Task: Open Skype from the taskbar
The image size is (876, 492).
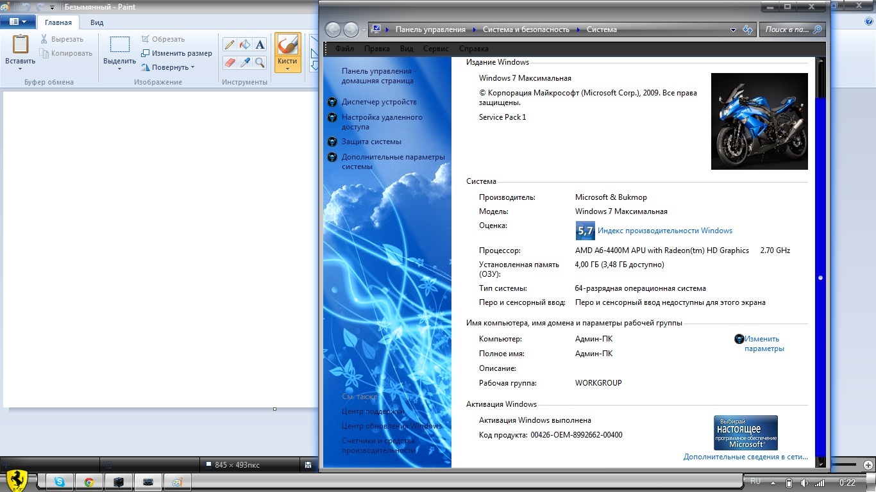Action: coord(60,482)
